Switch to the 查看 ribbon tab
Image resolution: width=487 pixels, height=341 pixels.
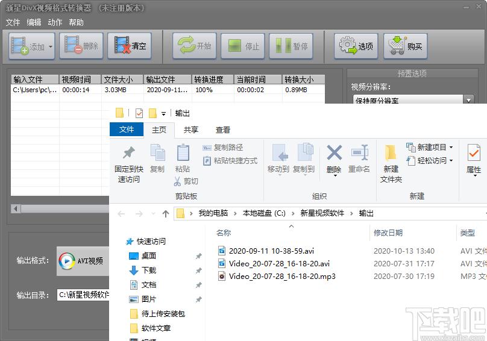(223, 130)
